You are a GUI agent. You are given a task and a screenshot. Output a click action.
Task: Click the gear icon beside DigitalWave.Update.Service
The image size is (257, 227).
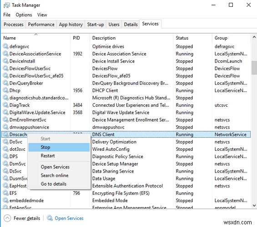click(x=5, y=112)
